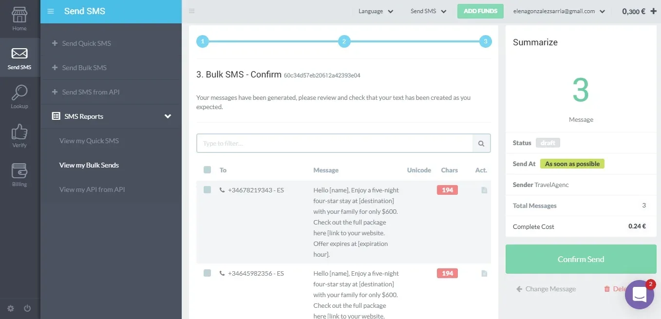This screenshot has height=319, width=661.
Task: View message document icon for +34678219343
Action: [484, 190]
